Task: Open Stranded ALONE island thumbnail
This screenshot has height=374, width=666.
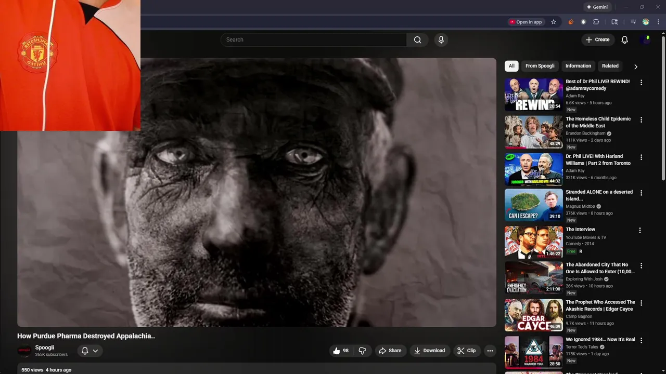Action: click(x=534, y=205)
